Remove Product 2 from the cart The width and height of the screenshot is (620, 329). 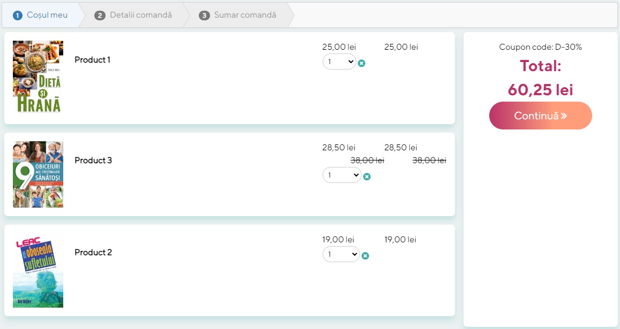[x=365, y=256]
